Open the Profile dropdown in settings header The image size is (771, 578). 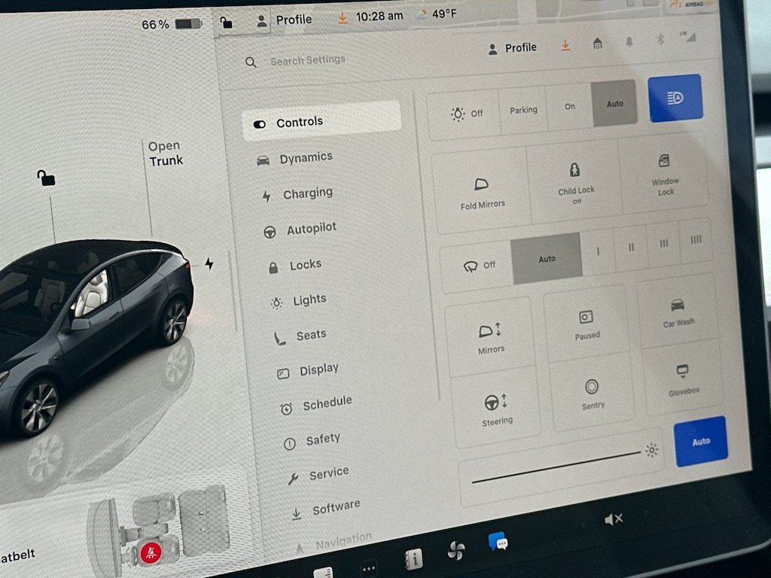[512, 48]
